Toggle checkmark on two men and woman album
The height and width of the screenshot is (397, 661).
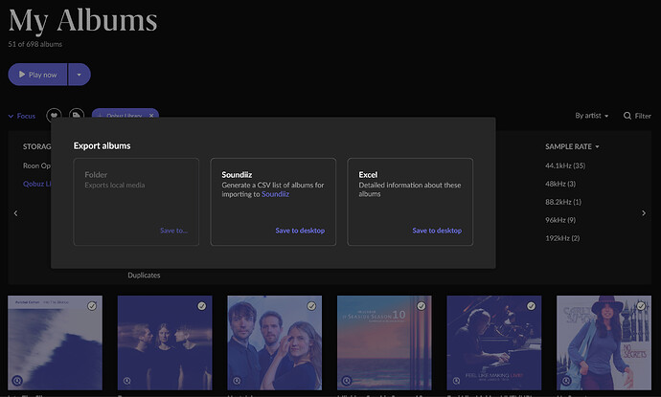[311, 306]
